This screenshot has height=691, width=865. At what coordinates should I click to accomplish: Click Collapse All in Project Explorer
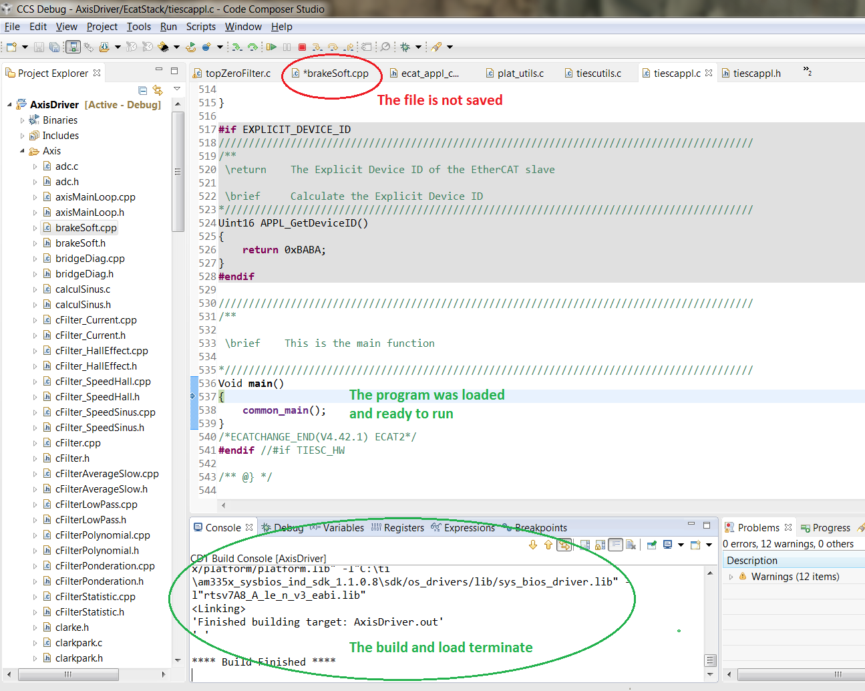coord(142,90)
